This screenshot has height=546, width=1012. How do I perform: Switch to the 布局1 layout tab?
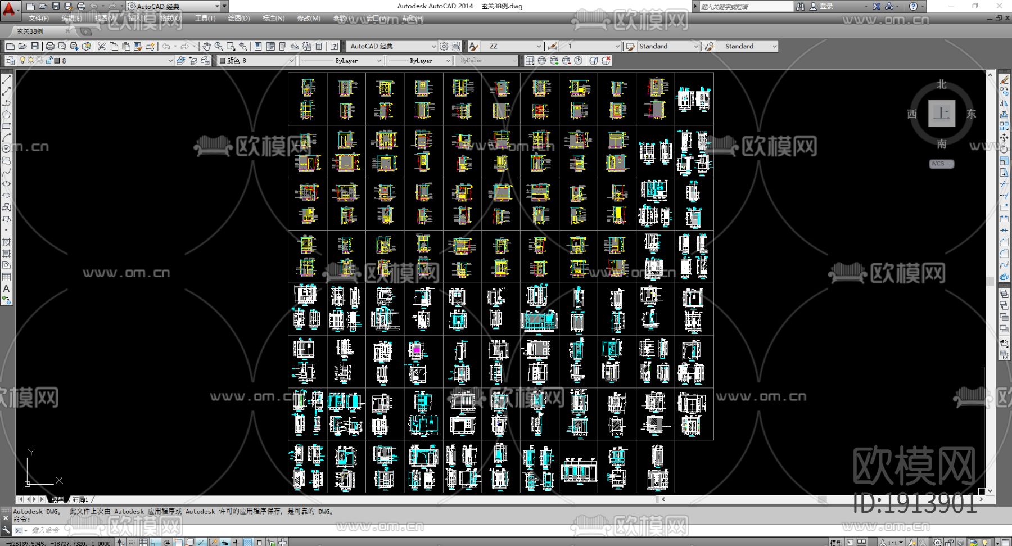point(80,499)
